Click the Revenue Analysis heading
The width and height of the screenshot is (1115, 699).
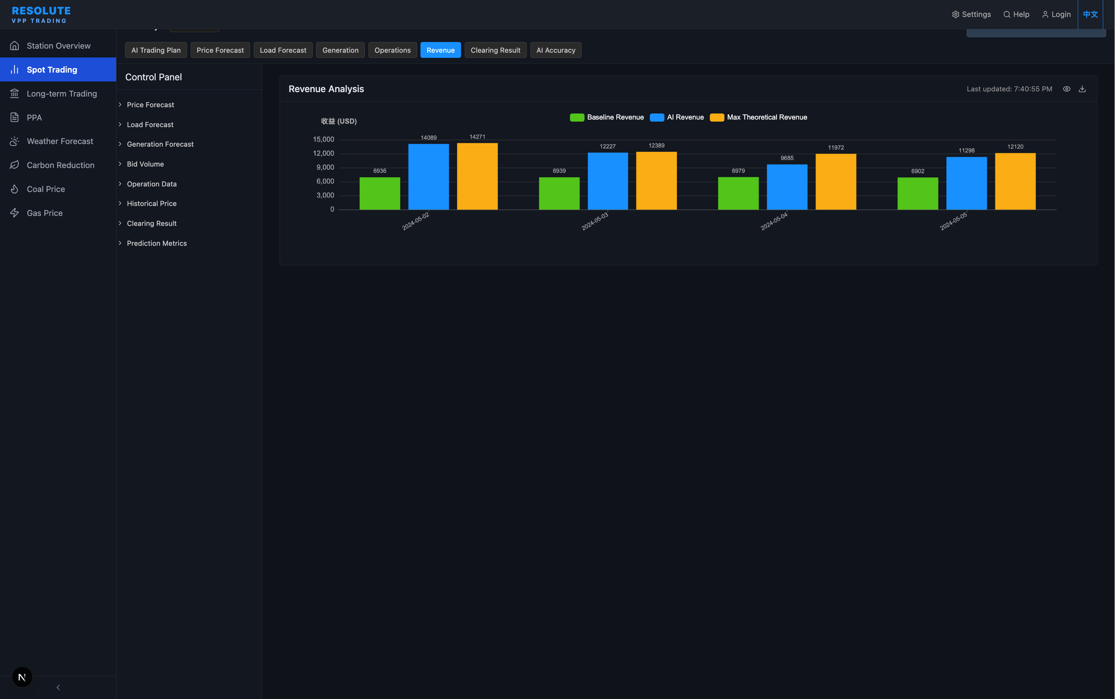pos(326,89)
